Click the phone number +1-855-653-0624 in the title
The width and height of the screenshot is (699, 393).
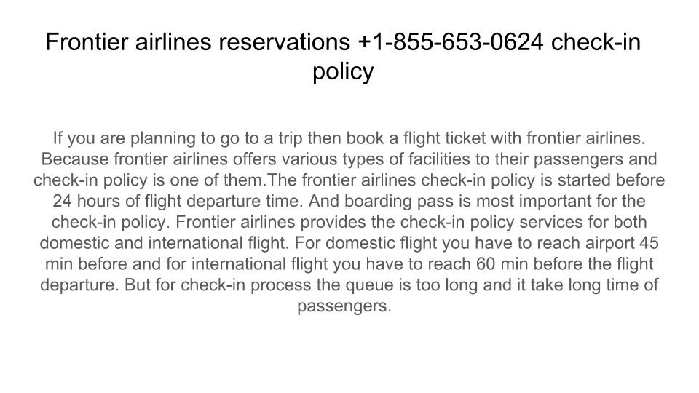(x=451, y=43)
